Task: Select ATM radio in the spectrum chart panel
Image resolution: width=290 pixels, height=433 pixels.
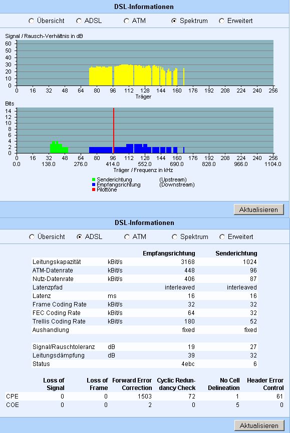Action: 126,20
